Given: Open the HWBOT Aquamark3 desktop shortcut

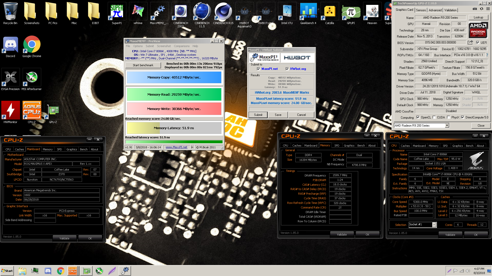Looking at the screenshot, I should tap(244, 15).
